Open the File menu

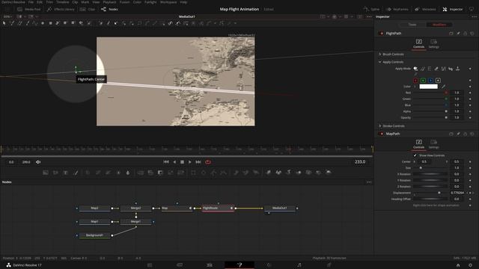tap(31, 2)
